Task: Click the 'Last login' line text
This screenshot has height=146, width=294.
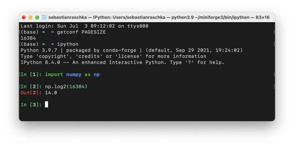Action: [x=84, y=26]
